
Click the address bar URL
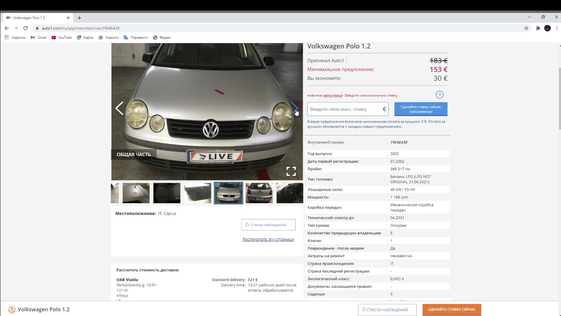81,28
